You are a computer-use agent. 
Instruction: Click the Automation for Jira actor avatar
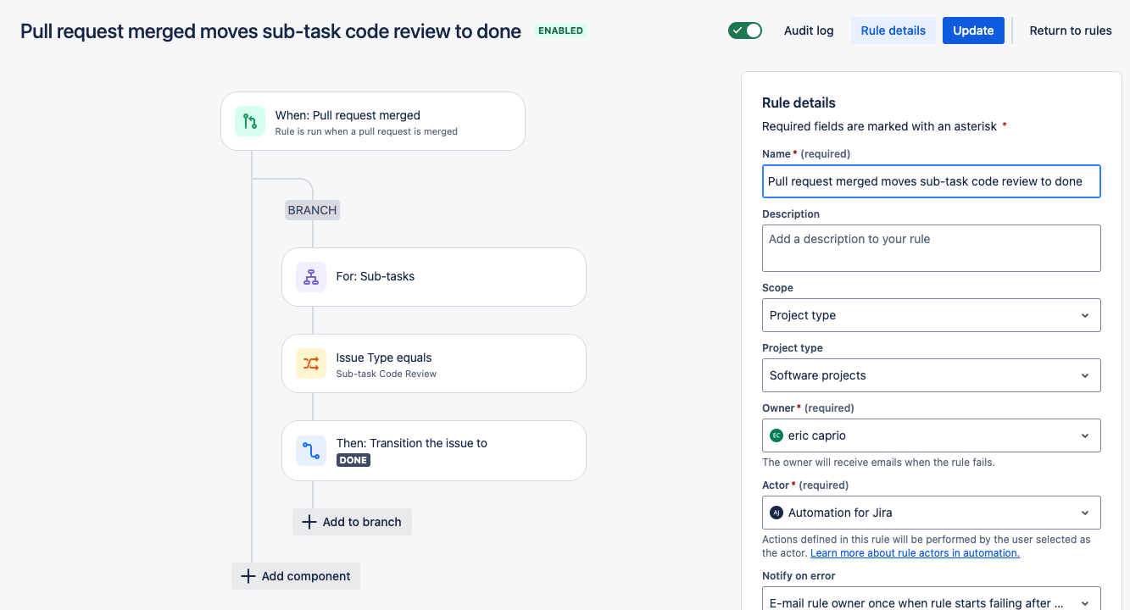pos(776,513)
